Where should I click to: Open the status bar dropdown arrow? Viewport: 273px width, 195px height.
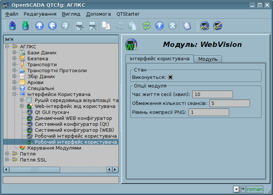pyautogui.click(x=236, y=189)
